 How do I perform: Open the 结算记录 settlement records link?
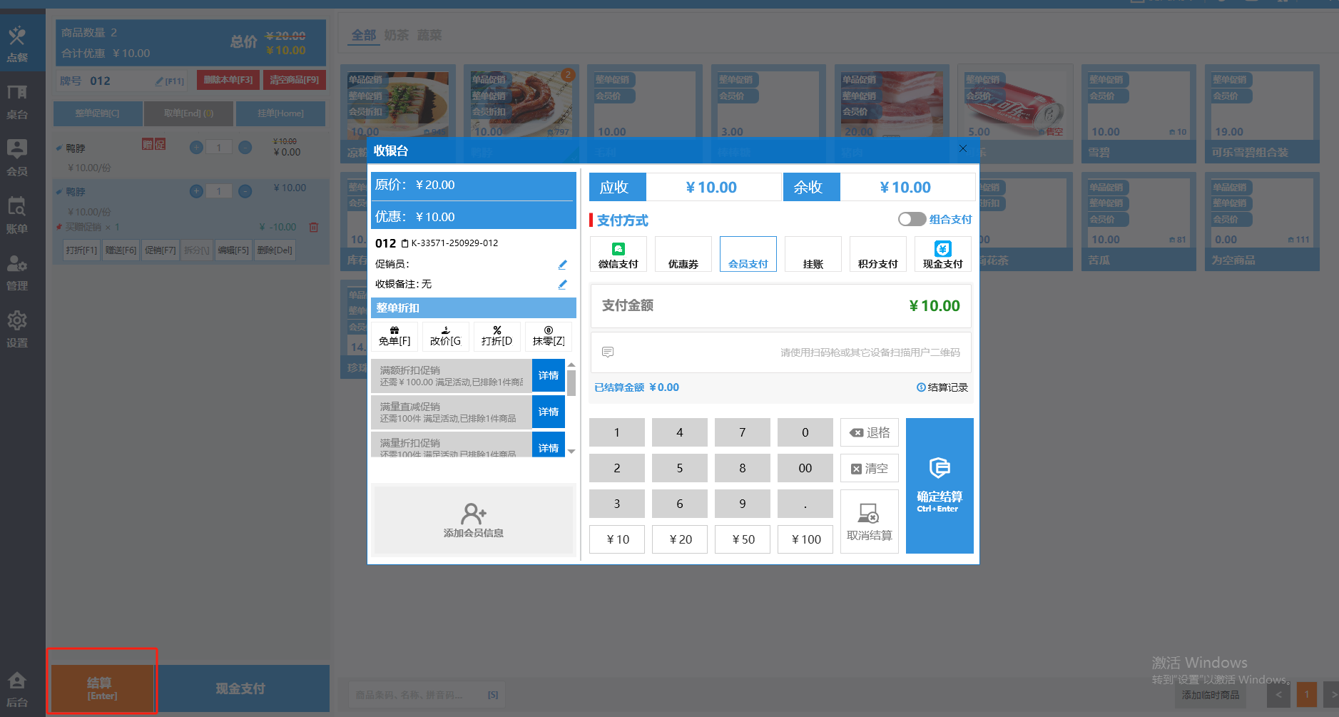(x=942, y=387)
